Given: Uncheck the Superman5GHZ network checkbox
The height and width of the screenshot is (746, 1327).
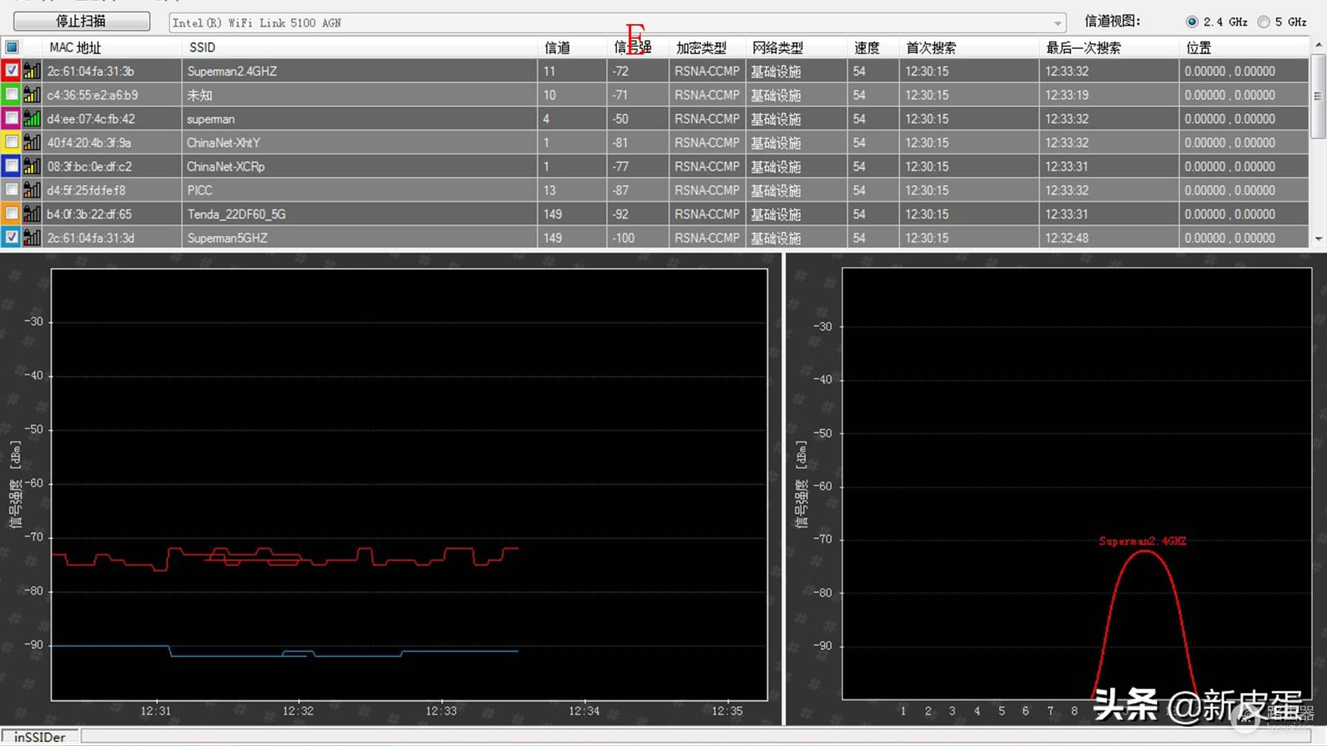Looking at the screenshot, I should (x=12, y=238).
